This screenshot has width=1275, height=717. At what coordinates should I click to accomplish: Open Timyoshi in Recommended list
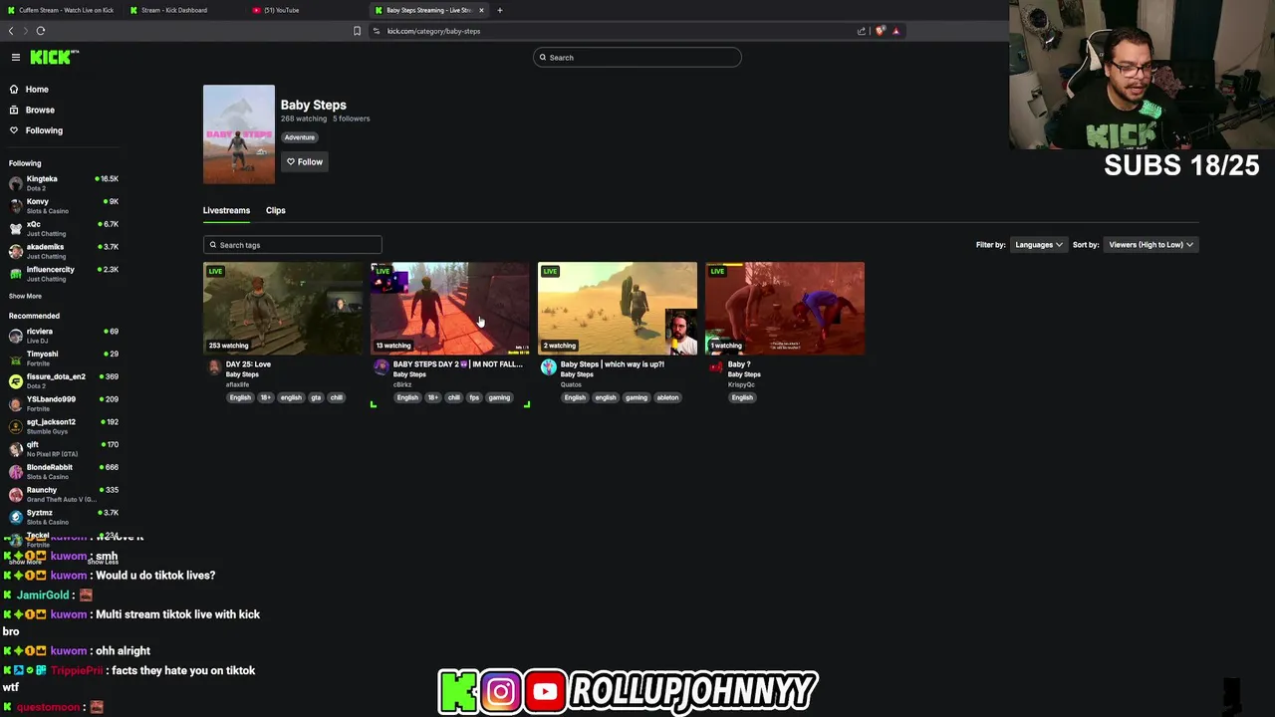(x=63, y=358)
